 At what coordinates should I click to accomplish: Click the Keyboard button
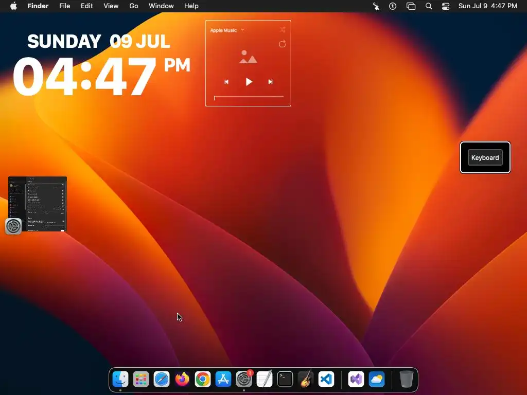[x=485, y=157]
